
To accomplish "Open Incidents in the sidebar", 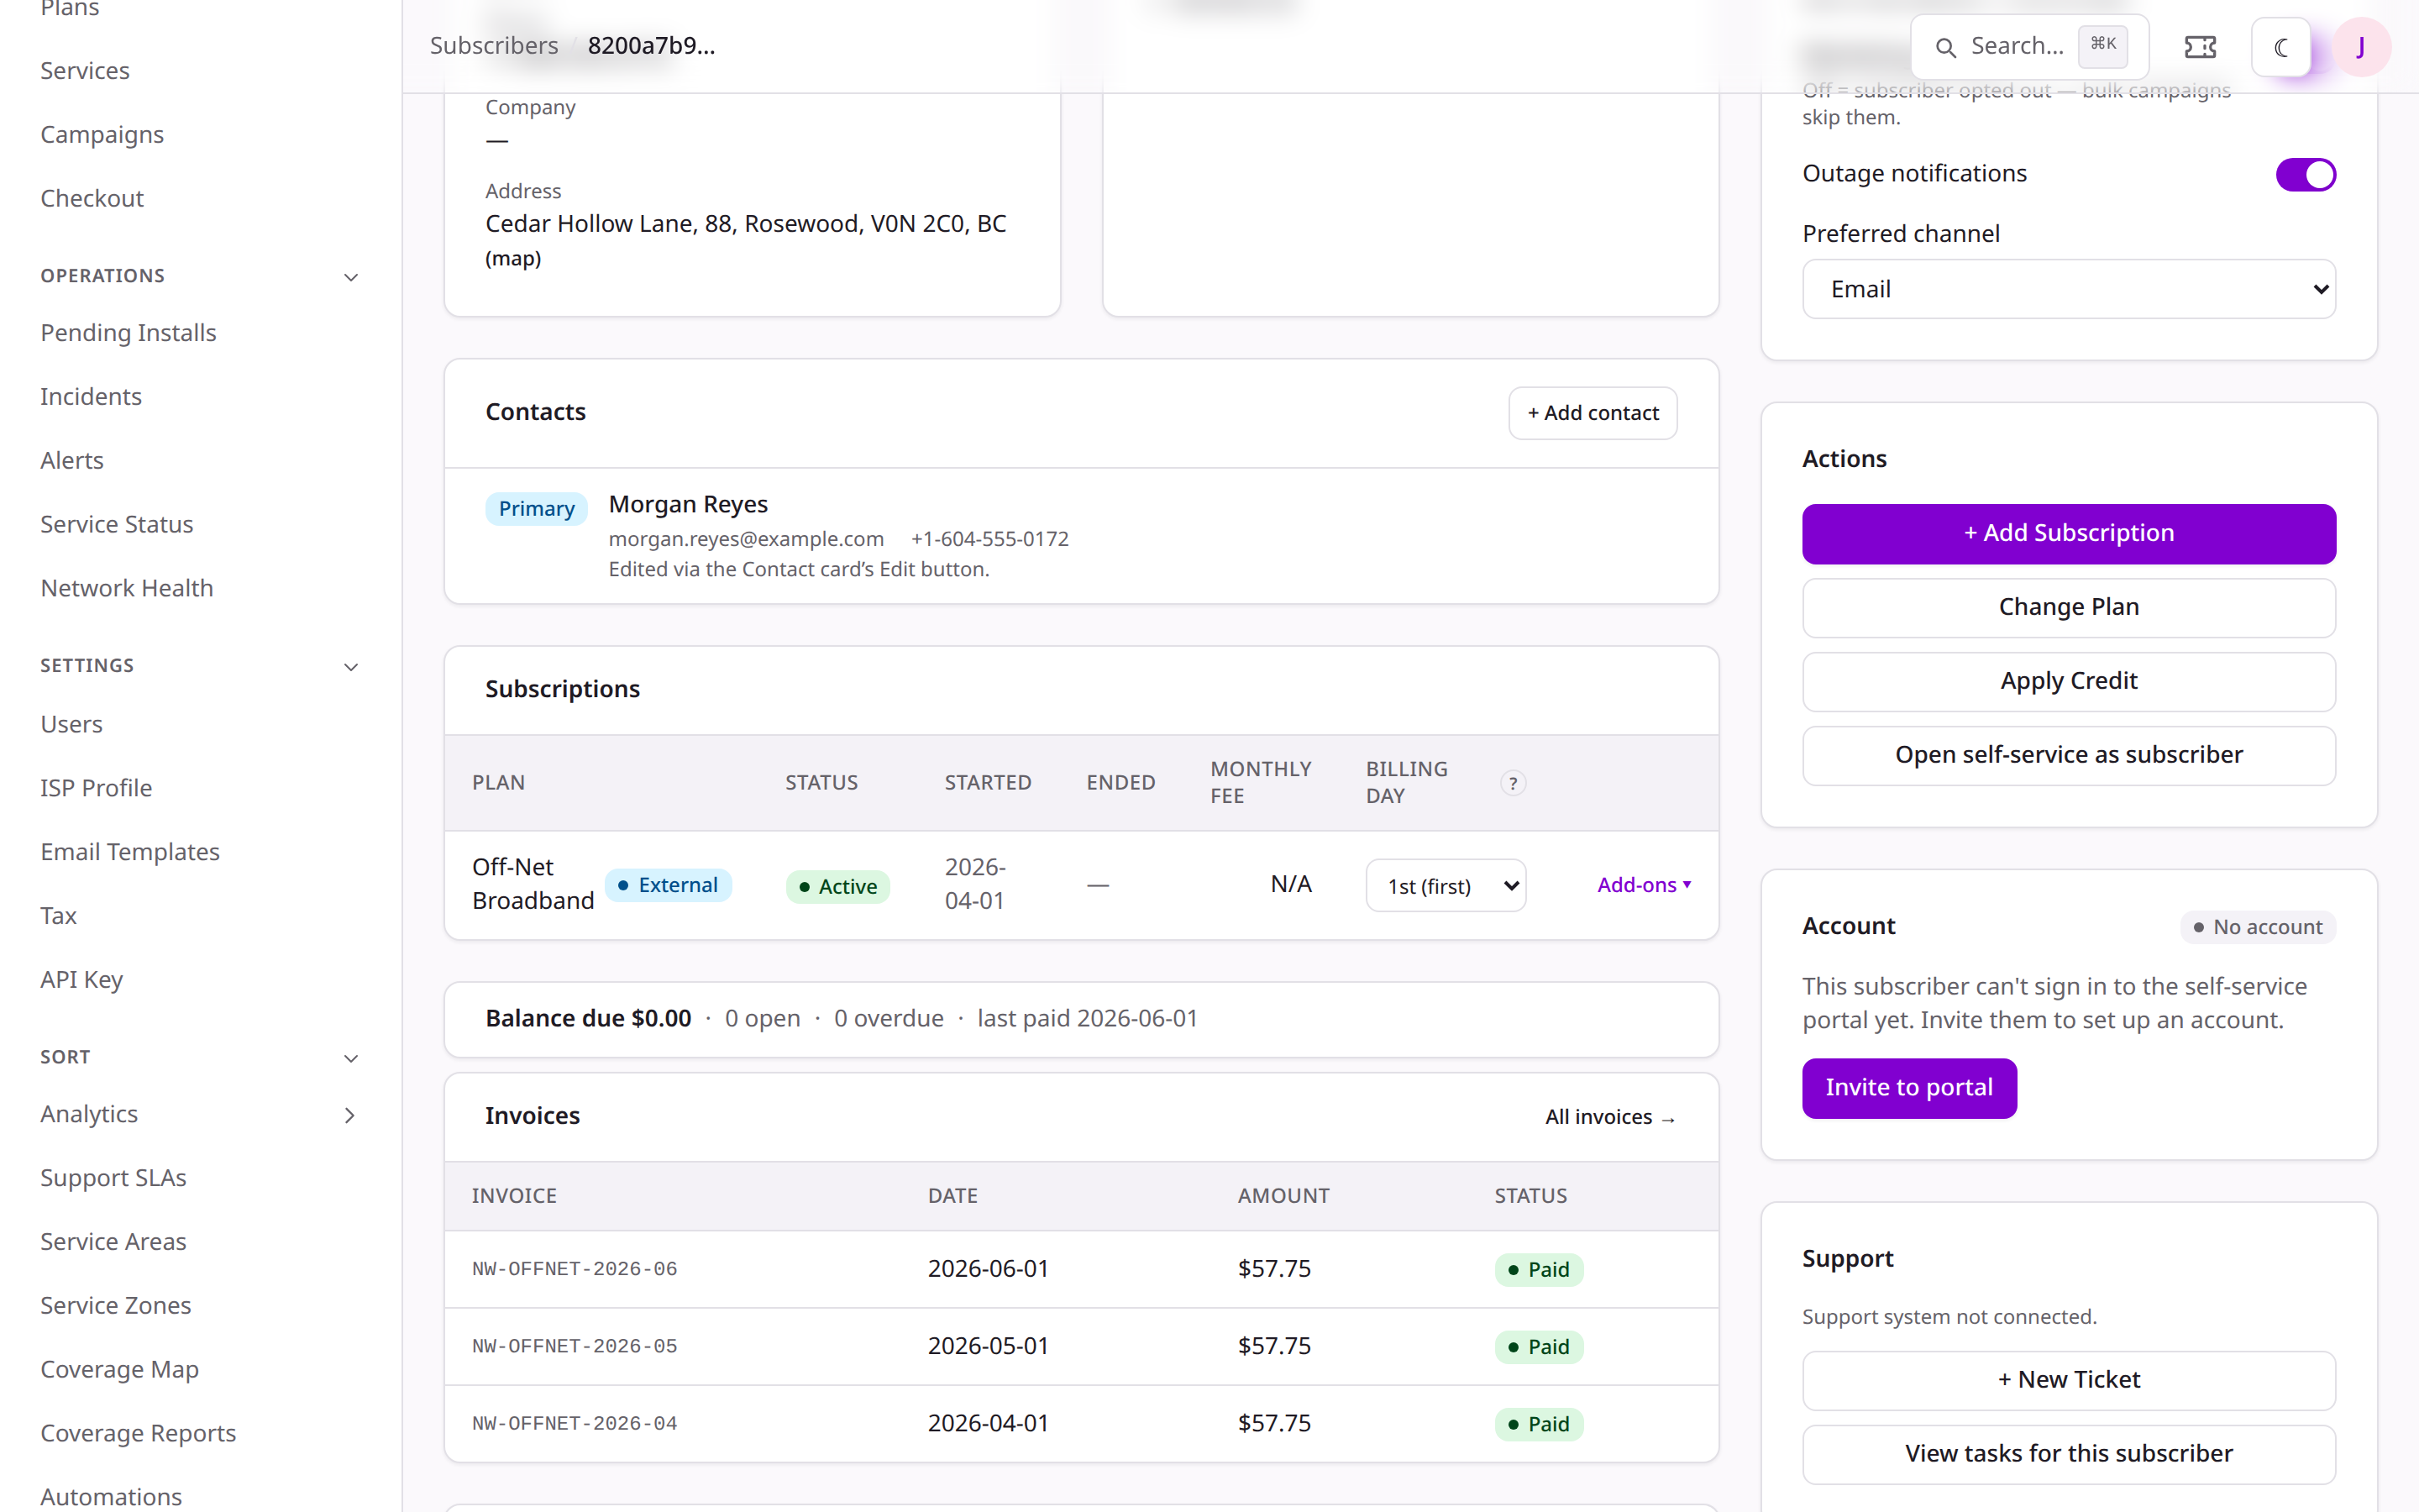I will tap(91, 396).
